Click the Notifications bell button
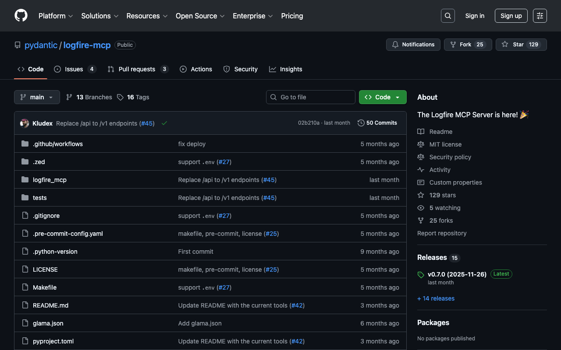The image size is (561, 350). click(413, 45)
